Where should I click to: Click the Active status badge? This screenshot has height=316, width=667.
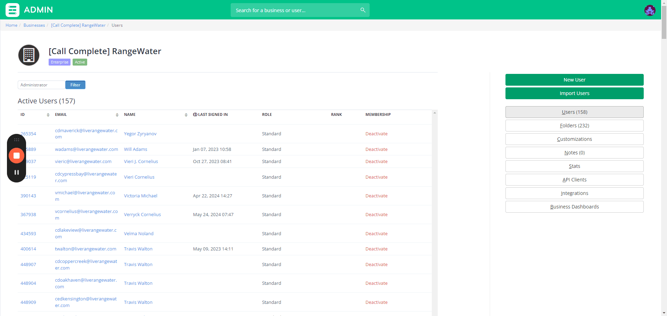(x=80, y=62)
